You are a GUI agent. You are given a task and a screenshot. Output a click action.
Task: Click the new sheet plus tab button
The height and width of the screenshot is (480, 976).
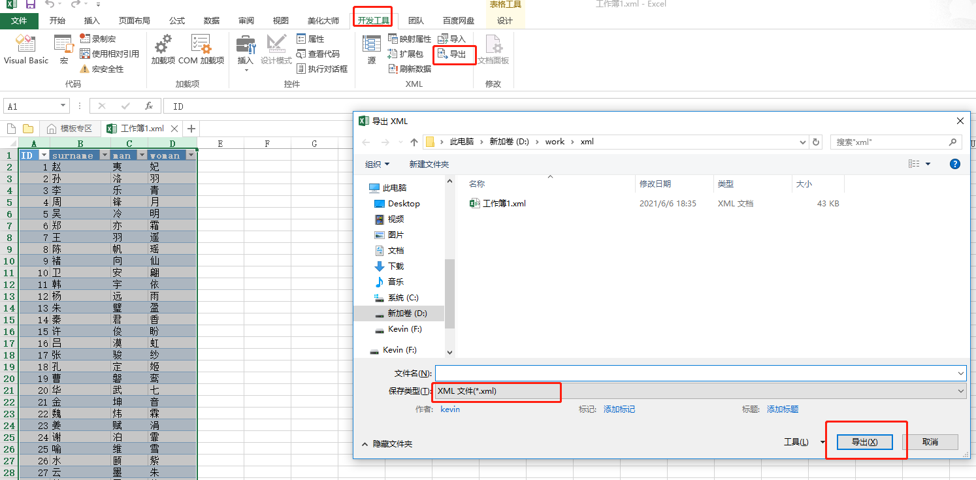point(191,129)
